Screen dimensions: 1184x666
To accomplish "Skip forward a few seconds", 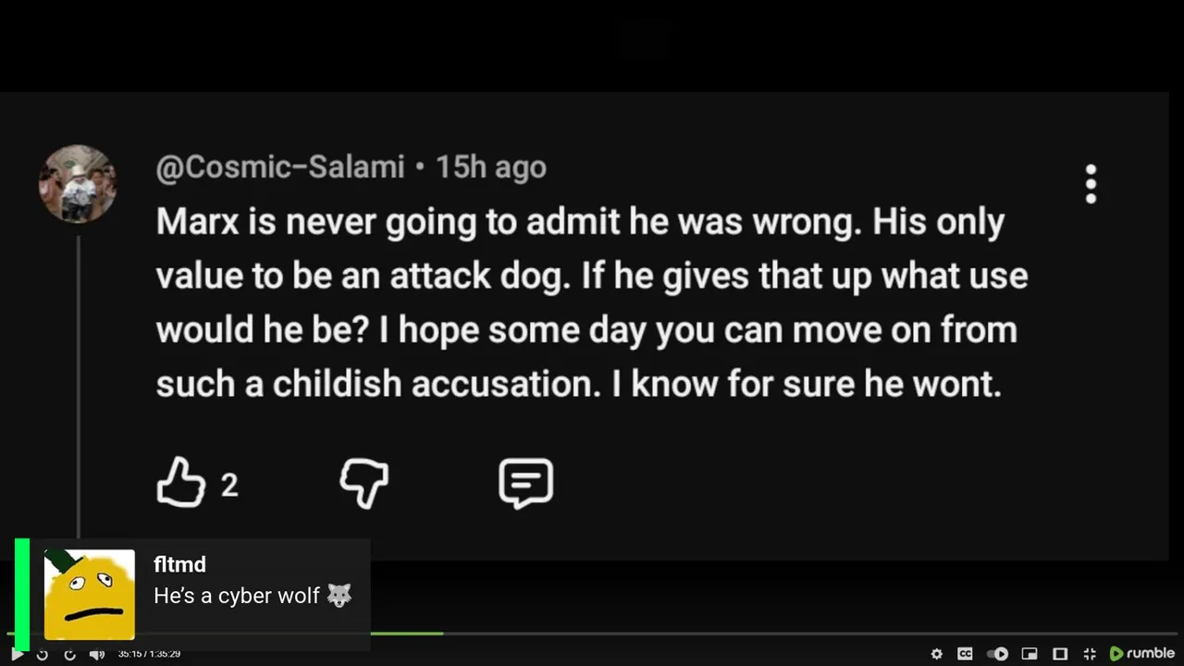I will (x=69, y=654).
